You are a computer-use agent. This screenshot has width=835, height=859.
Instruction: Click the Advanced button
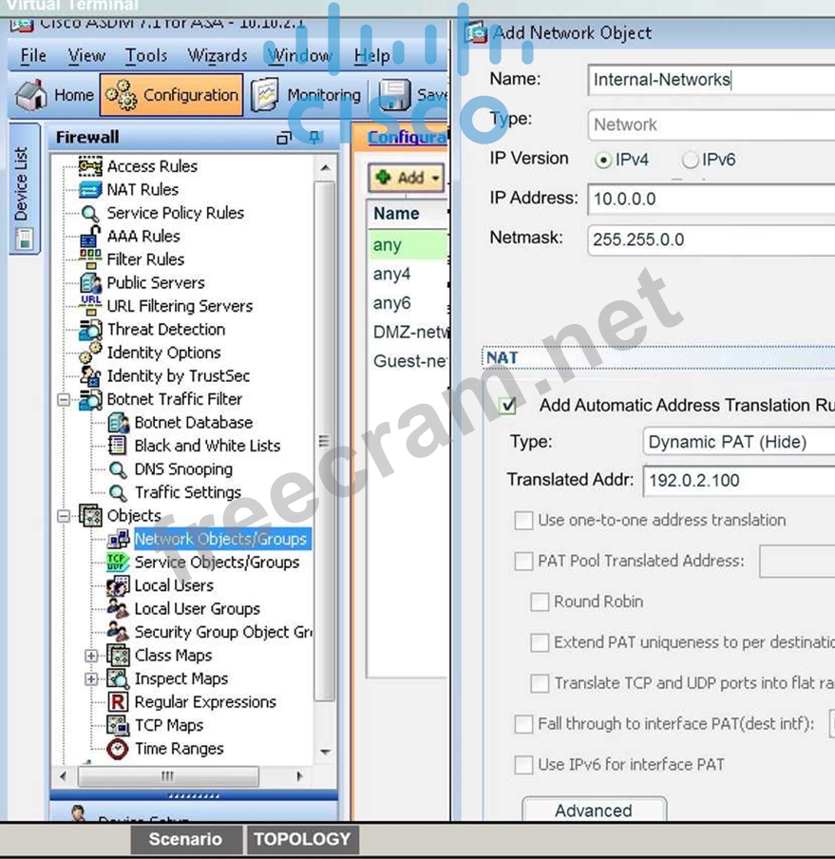coord(594,811)
